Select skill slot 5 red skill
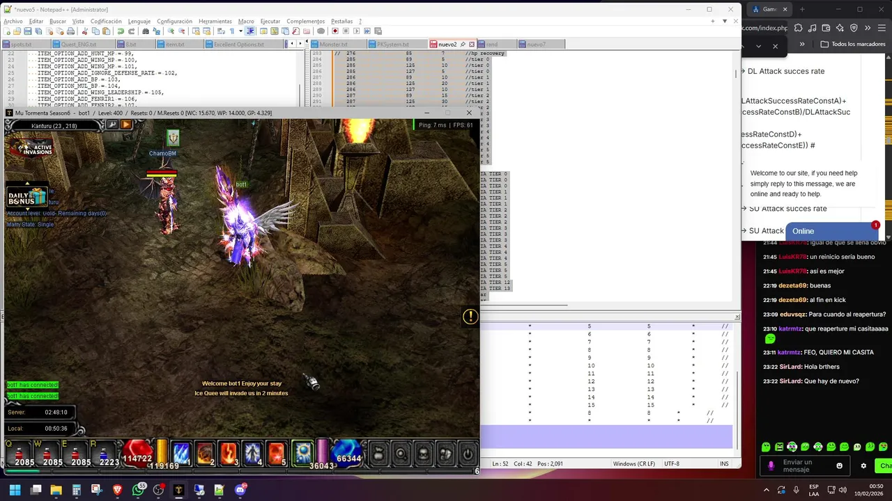The width and height of the screenshot is (892, 501). (x=277, y=453)
